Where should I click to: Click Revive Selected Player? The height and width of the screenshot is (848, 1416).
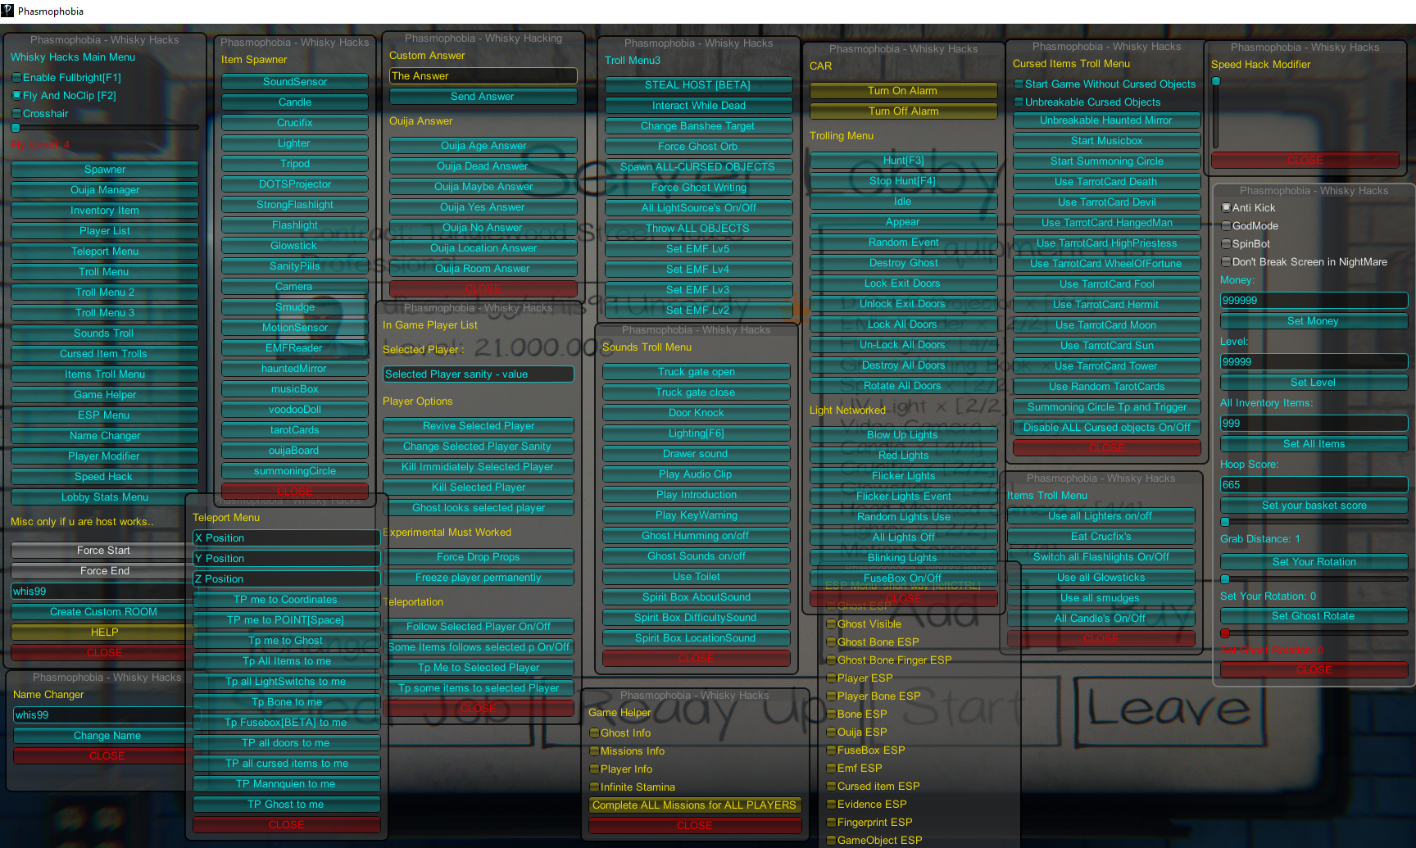click(479, 426)
